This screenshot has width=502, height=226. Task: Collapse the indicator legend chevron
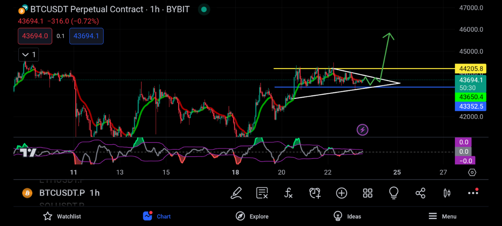[29, 55]
